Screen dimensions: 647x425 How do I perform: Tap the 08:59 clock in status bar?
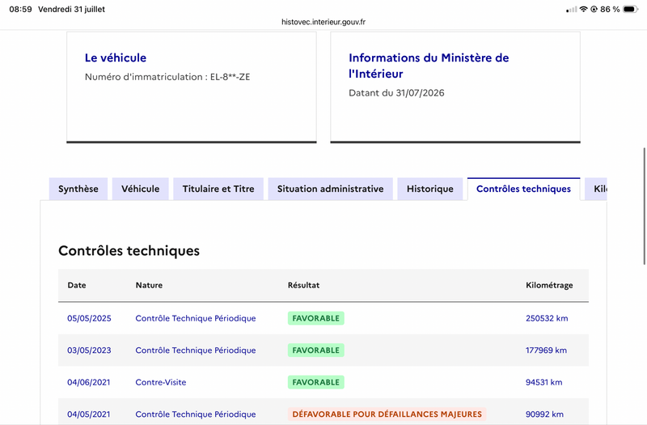(21, 9)
